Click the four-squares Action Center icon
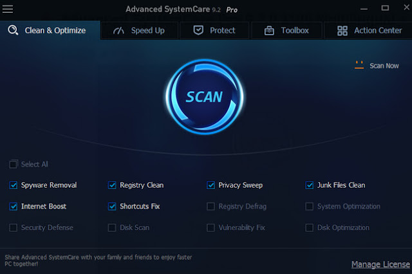Image resolution: width=412 pixels, height=274 pixels. 342,30
